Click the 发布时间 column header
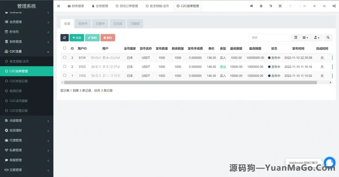Viewport: 339px width, 177px height. coord(298,49)
